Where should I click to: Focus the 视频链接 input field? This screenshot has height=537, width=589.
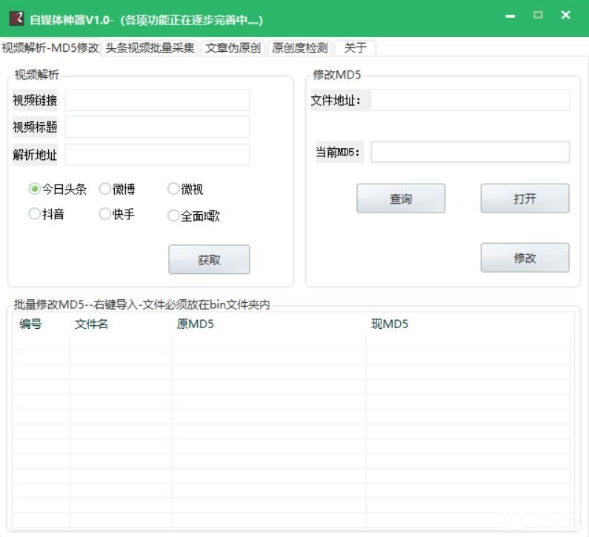[157, 100]
